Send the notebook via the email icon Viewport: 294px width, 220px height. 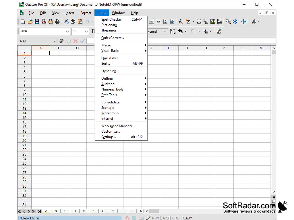click(x=51, y=21)
